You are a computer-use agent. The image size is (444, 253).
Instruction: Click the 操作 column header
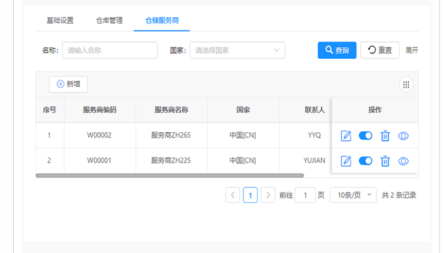375,110
